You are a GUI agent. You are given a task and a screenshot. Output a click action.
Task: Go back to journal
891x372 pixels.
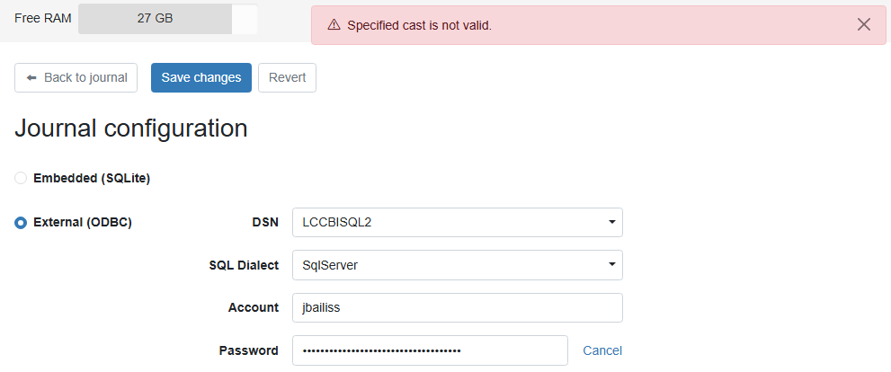[76, 78]
